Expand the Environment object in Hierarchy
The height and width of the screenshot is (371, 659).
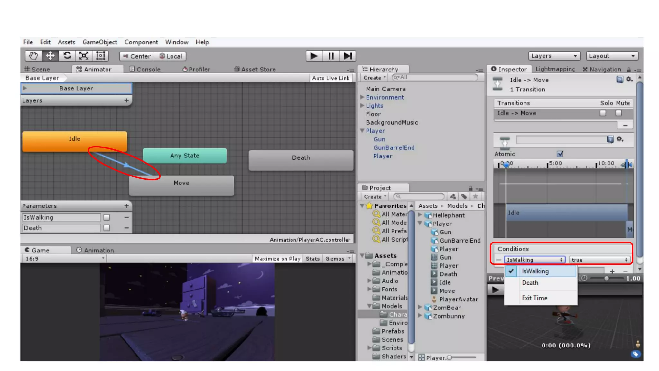pos(362,97)
